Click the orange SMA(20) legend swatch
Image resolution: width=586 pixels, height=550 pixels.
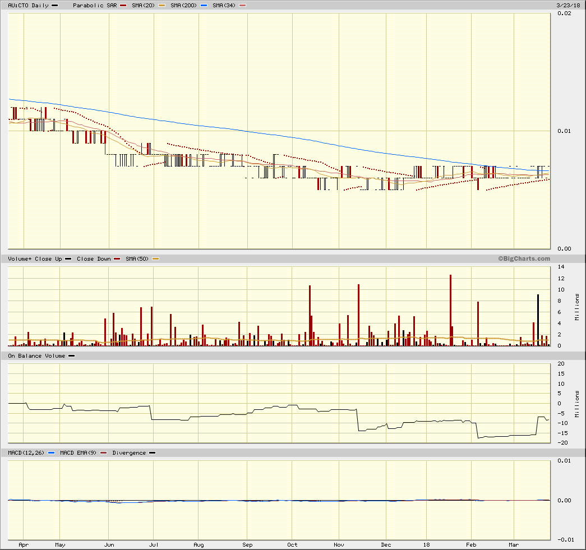click(x=162, y=6)
